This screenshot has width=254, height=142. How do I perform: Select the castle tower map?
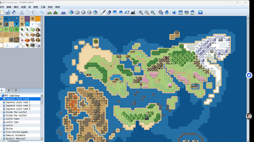[x=20, y=119]
